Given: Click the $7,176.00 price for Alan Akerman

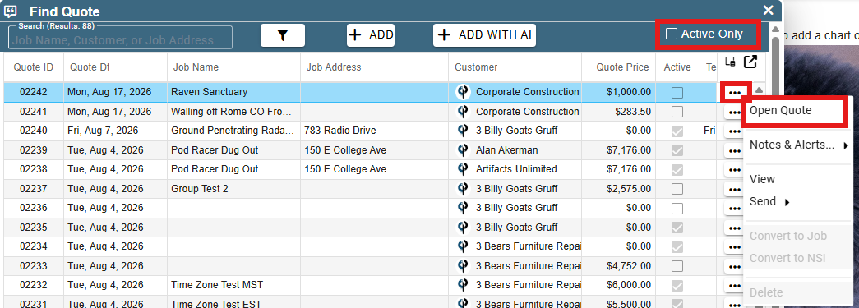Looking at the screenshot, I should 629,150.
